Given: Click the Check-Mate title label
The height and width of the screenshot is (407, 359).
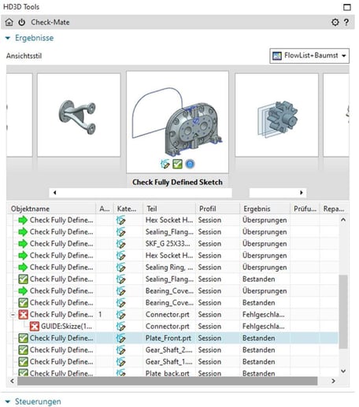Looking at the screenshot, I should (50, 22).
